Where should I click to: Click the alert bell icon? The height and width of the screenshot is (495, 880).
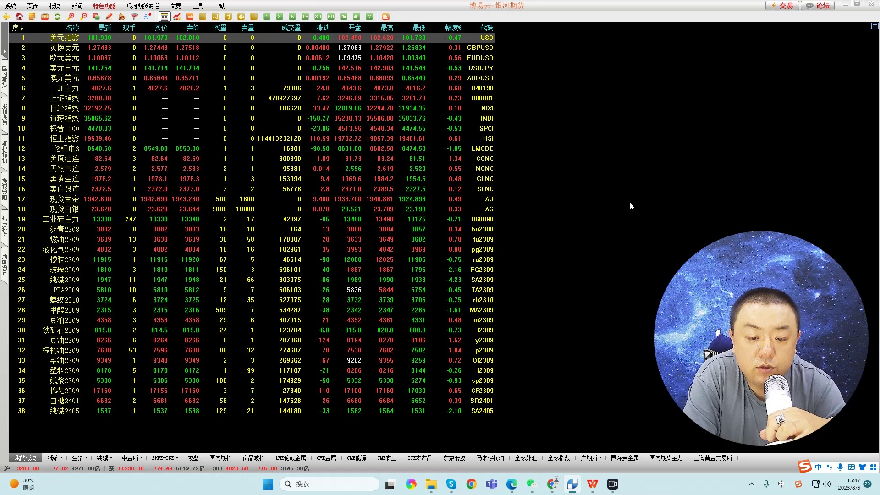pos(122,16)
